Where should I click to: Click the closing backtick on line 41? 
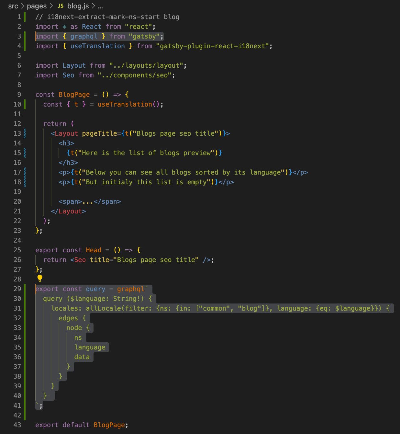(37, 404)
